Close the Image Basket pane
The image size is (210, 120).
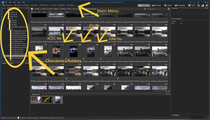pos(169,94)
